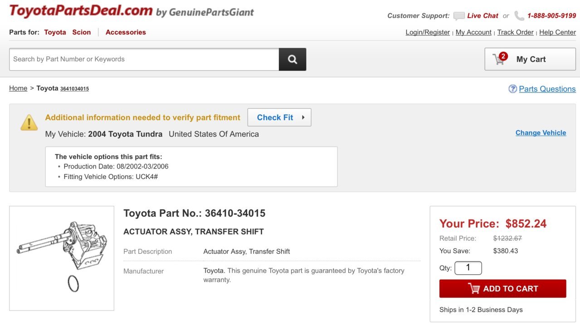Click the Change Vehicle link
Screen dimensions: 580x324
tap(541, 133)
